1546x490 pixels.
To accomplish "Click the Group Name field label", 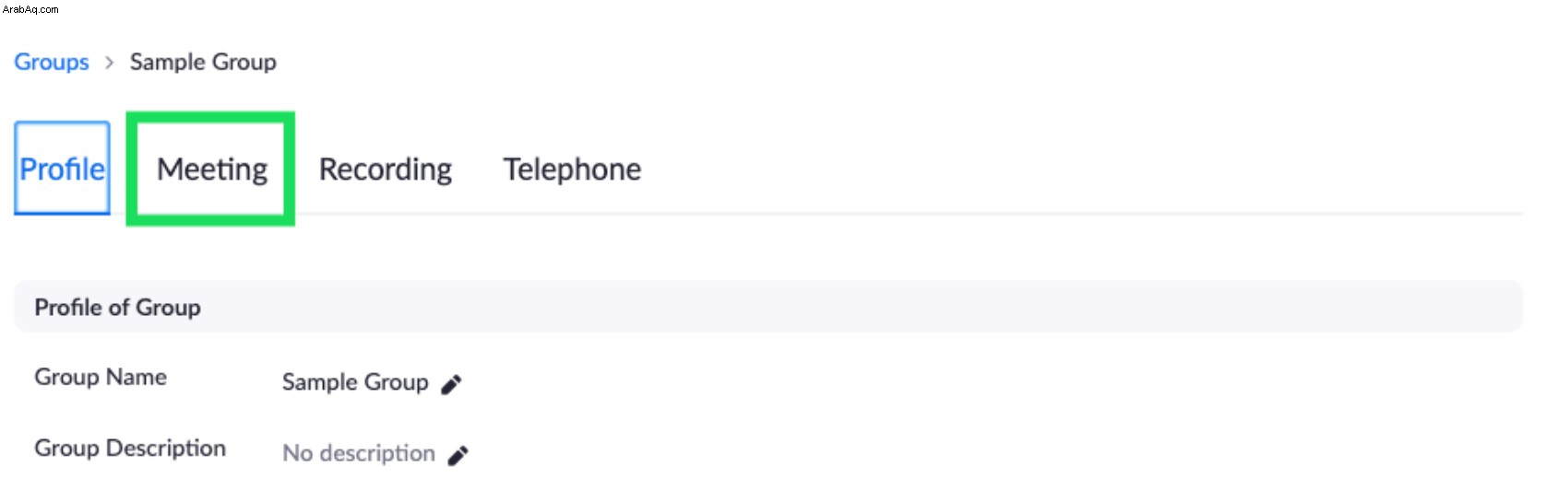I will [101, 378].
